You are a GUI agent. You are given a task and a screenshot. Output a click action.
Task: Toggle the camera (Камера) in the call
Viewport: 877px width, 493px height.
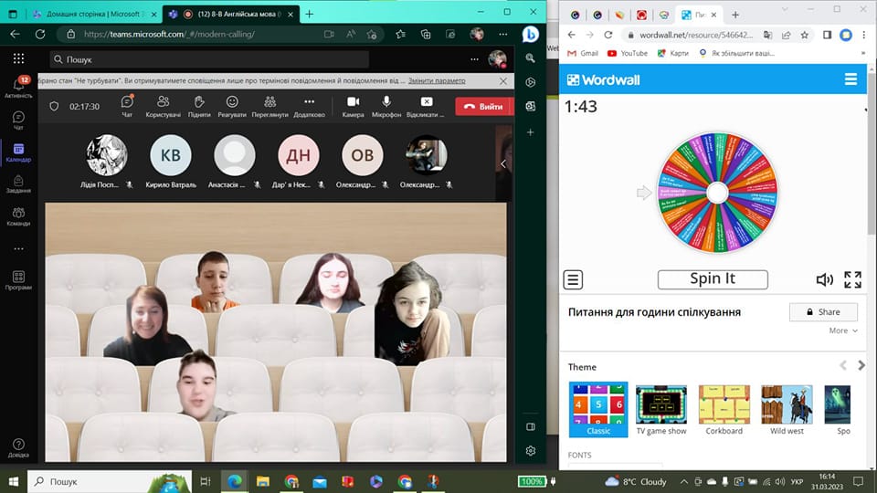click(353, 105)
